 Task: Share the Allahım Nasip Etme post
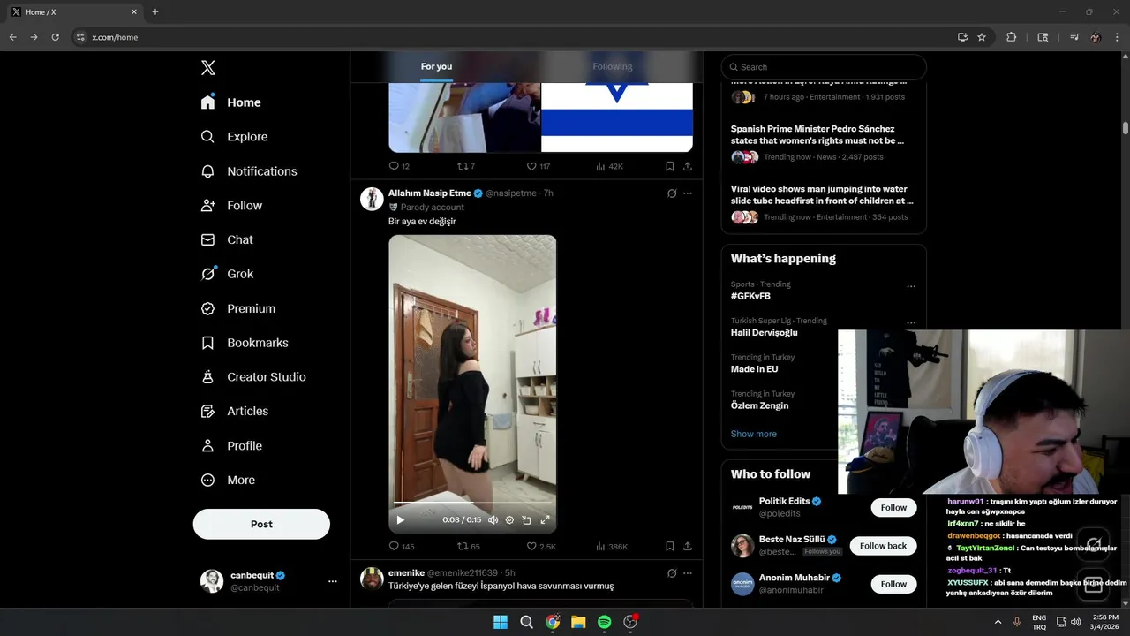[x=688, y=547]
